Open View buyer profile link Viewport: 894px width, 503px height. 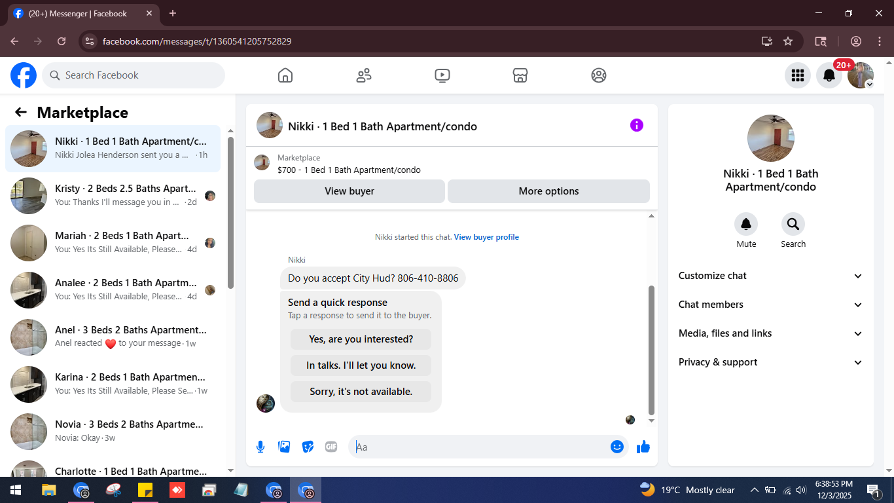(486, 237)
